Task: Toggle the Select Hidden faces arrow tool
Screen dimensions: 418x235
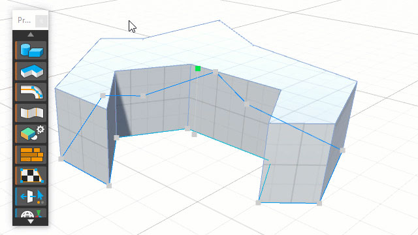Action: click(31, 196)
